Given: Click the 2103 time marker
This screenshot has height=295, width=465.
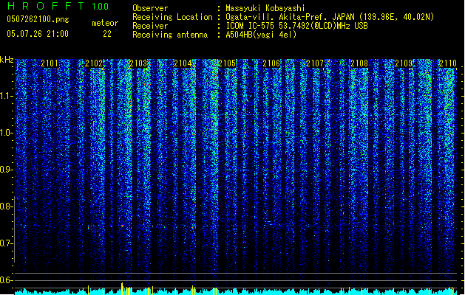Looking at the screenshot, I should (x=138, y=63).
